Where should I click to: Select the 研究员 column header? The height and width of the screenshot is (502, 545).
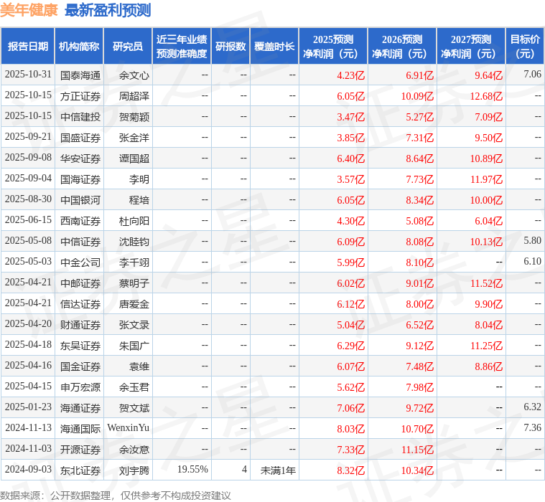pyautogui.click(x=128, y=47)
